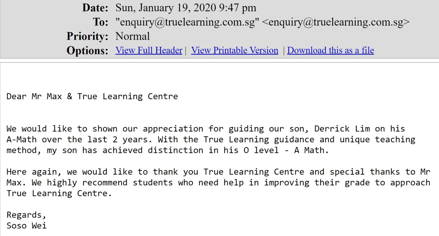Click the word A-Math starting second line
The height and width of the screenshot is (236, 439).
(x=21, y=140)
